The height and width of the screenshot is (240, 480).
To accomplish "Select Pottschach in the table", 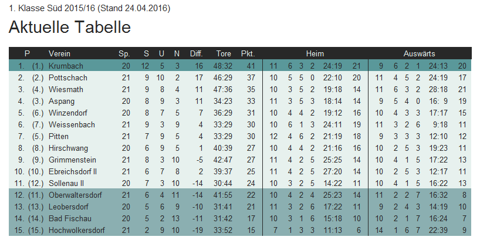I will (67, 77).
